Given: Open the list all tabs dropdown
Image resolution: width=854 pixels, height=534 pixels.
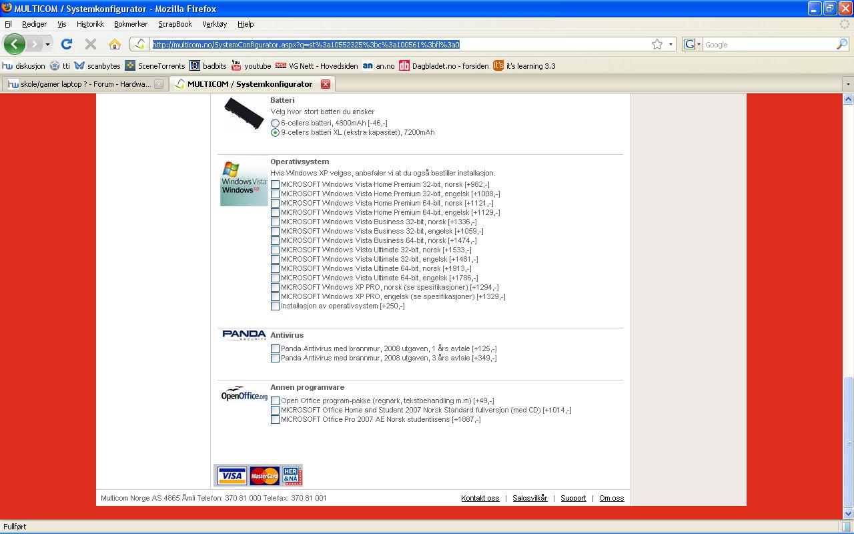Looking at the screenshot, I should [x=848, y=84].
